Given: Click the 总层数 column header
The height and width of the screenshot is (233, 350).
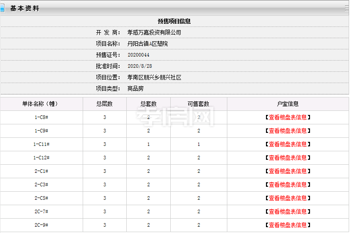Looking at the screenshot, I should [104, 104].
